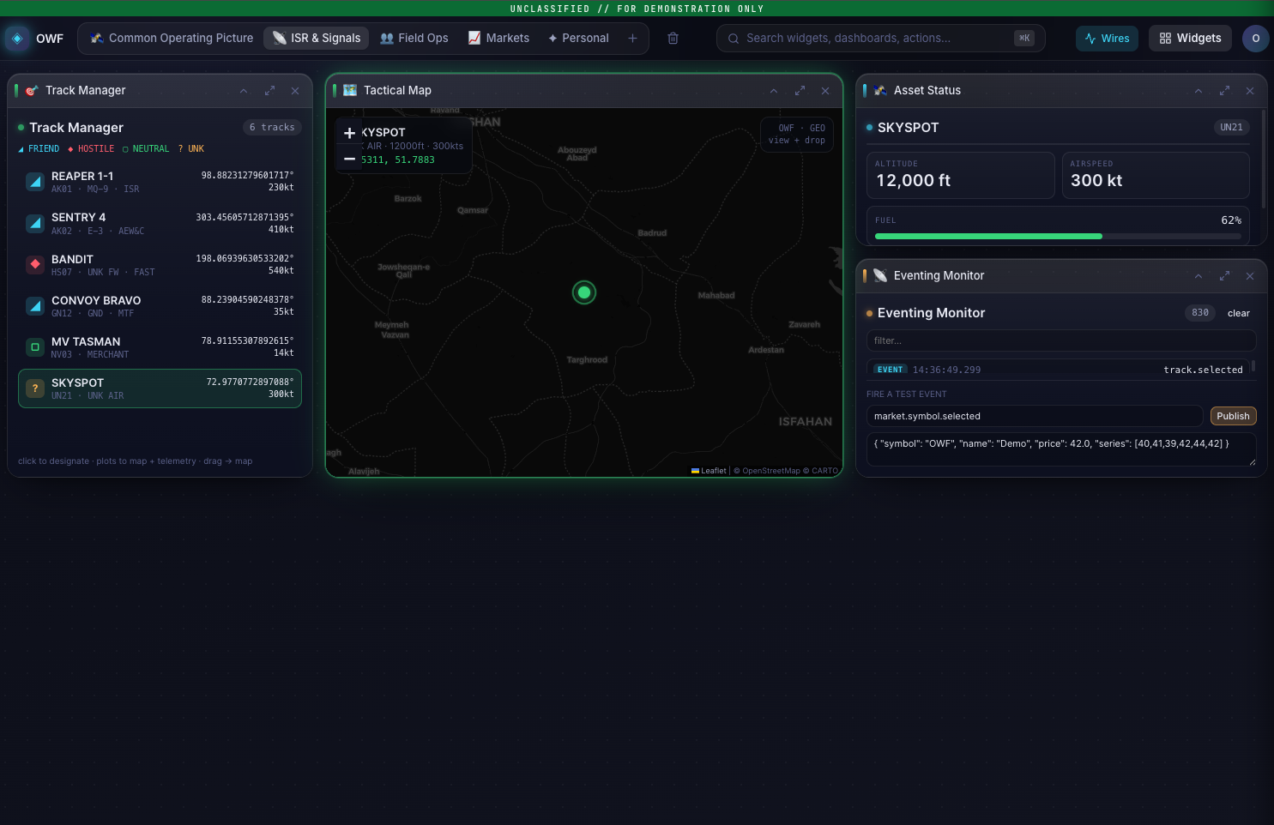The height and width of the screenshot is (825, 1274).
Task: Select the SENTRY 4 track icon
Action: 35,223
